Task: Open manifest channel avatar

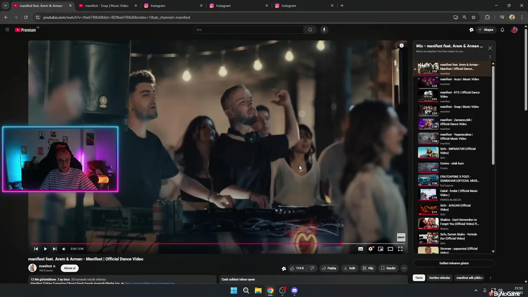Action: 32,268
